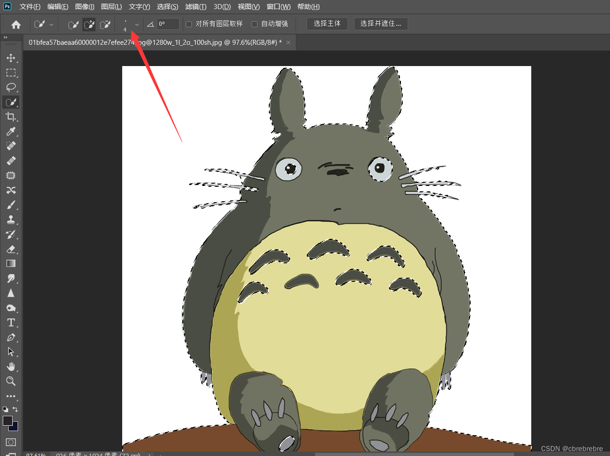The height and width of the screenshot is (456, 610).
Task: Expand the toolbox double-arrow toggle
Action: pyautogui.click(x=5, y=38)
